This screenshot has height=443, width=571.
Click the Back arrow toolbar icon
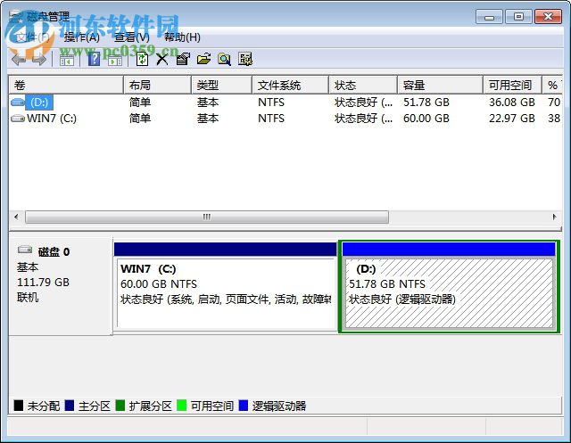tap(19, 59)
